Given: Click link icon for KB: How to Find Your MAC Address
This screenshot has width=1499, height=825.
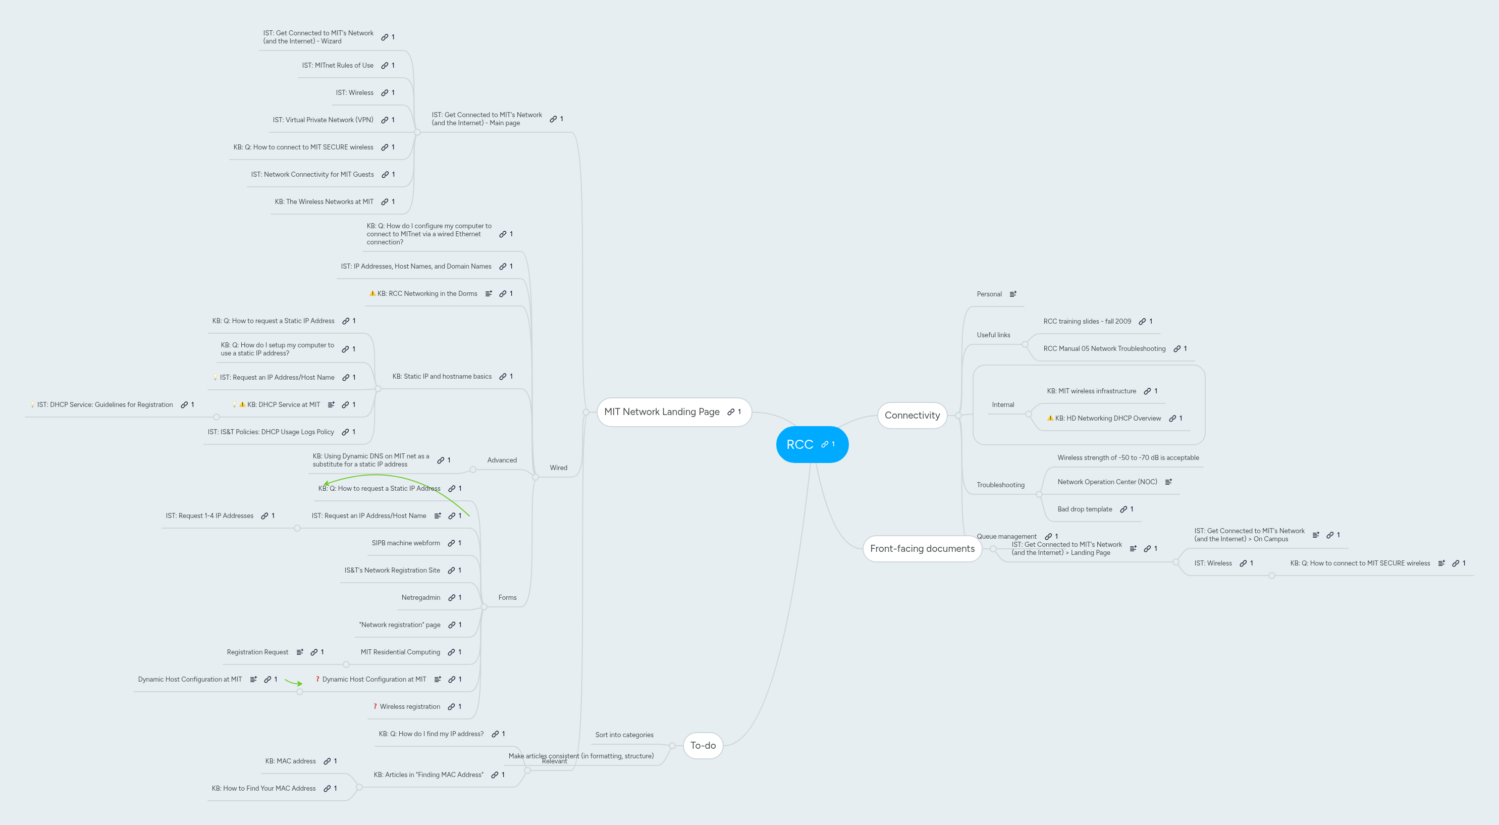Looking at the screenshot, I should pos(327,788).
